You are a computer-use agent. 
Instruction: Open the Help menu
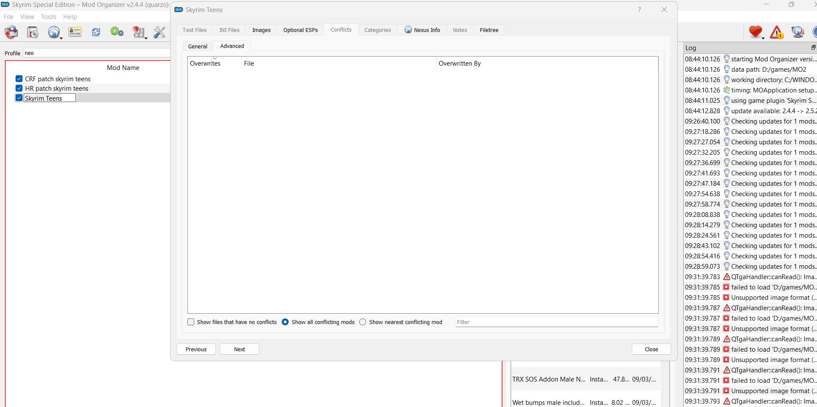click(70, 16)
